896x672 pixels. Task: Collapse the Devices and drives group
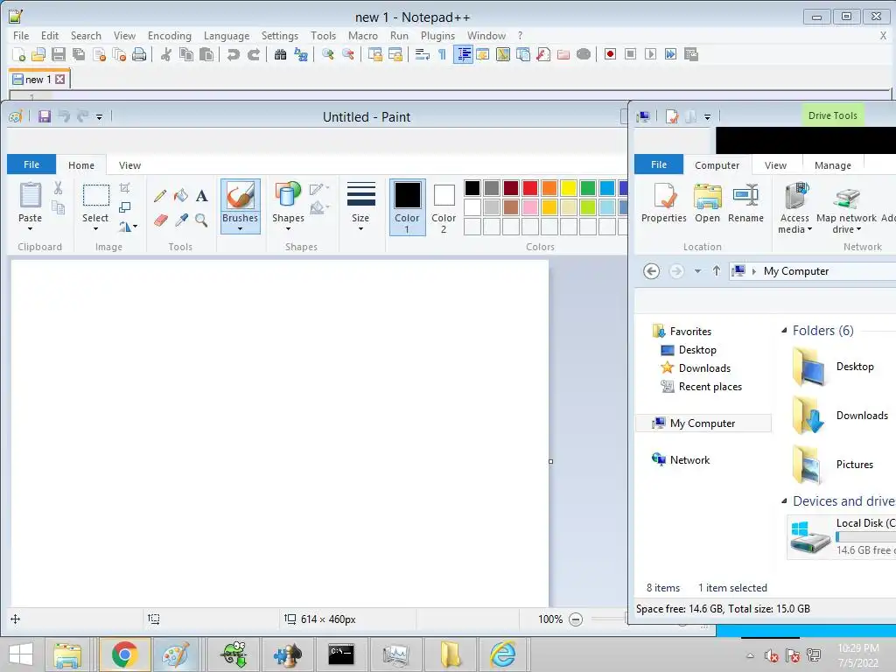[784, 501]
